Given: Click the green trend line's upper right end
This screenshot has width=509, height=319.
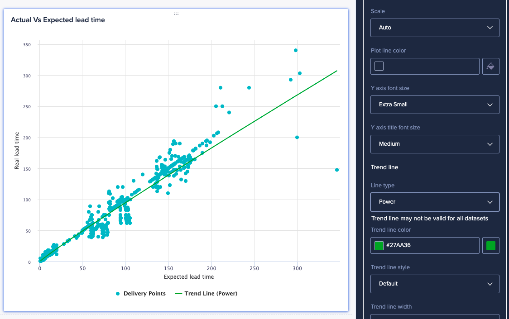Looking at the screenshot, I should pyautogui.click(x=336, y=71).
